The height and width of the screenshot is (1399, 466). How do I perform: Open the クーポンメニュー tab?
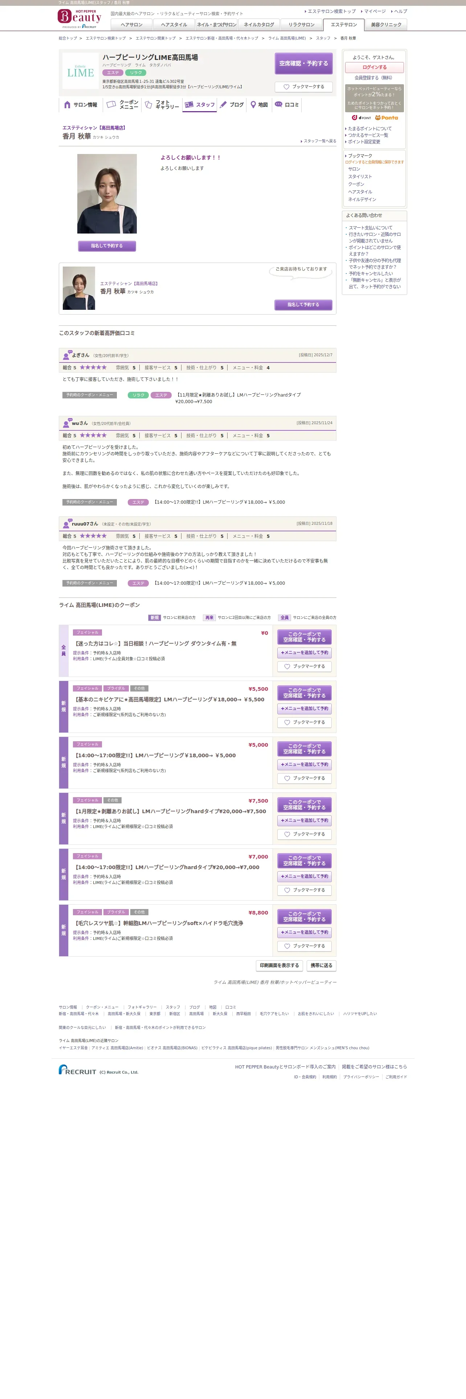(x=122, y=105)
